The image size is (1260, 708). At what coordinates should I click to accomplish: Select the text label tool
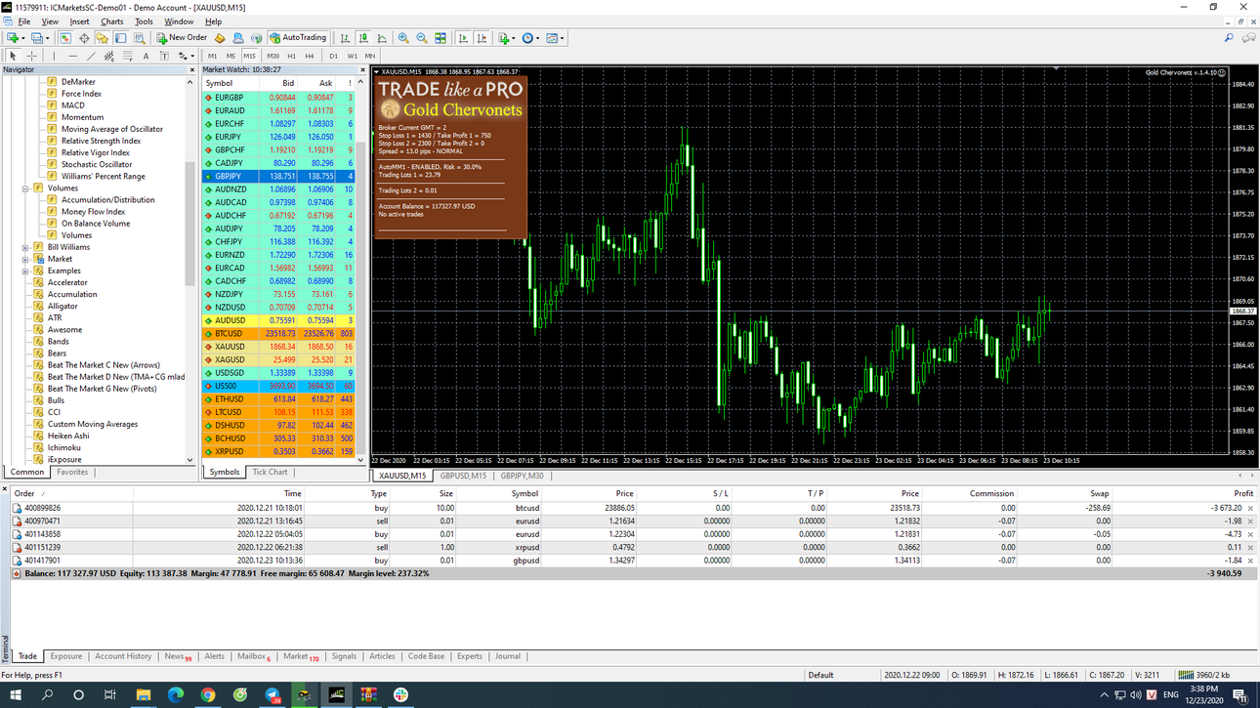[x=164, y=56]
